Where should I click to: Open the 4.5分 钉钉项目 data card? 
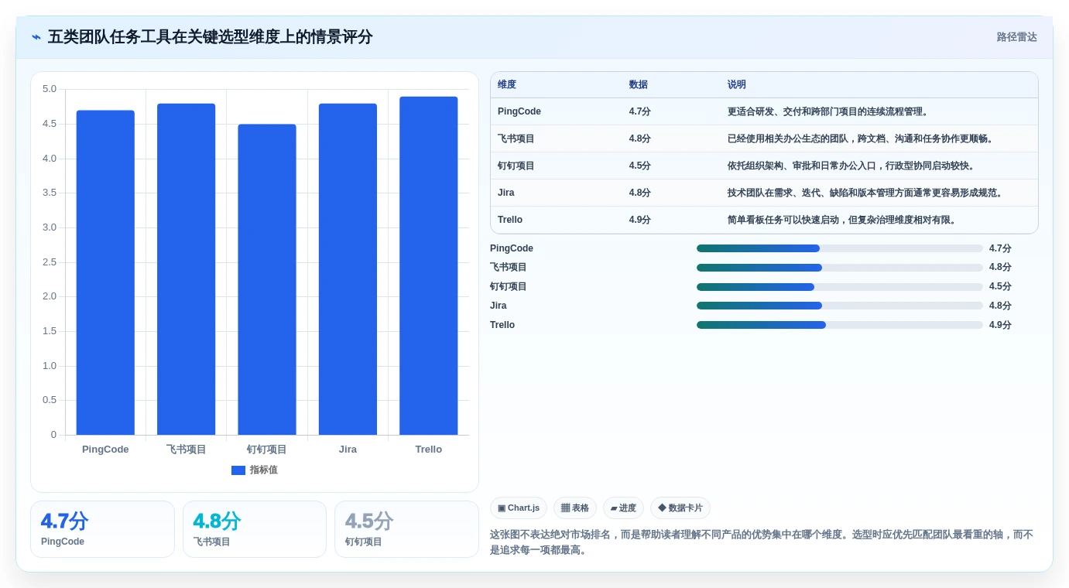[x=406, y=529]
